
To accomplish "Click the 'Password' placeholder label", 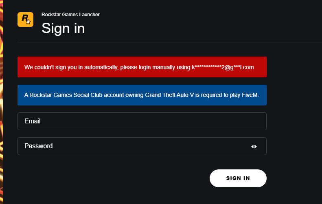I will (x=38, y=146).
